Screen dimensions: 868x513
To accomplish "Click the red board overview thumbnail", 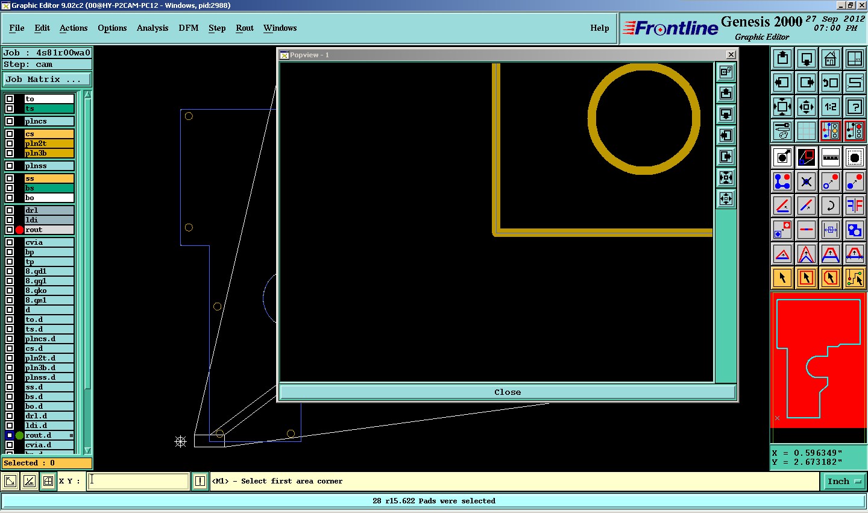I will (x=819, y=360).
